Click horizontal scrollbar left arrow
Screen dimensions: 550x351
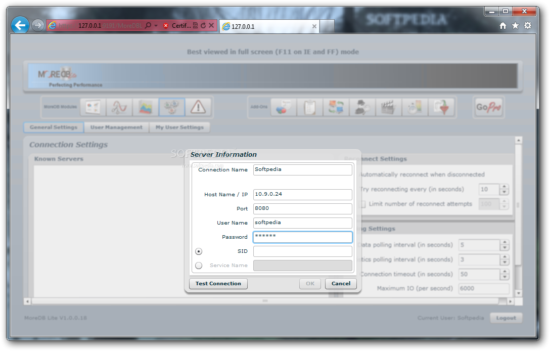click(27, 301)
